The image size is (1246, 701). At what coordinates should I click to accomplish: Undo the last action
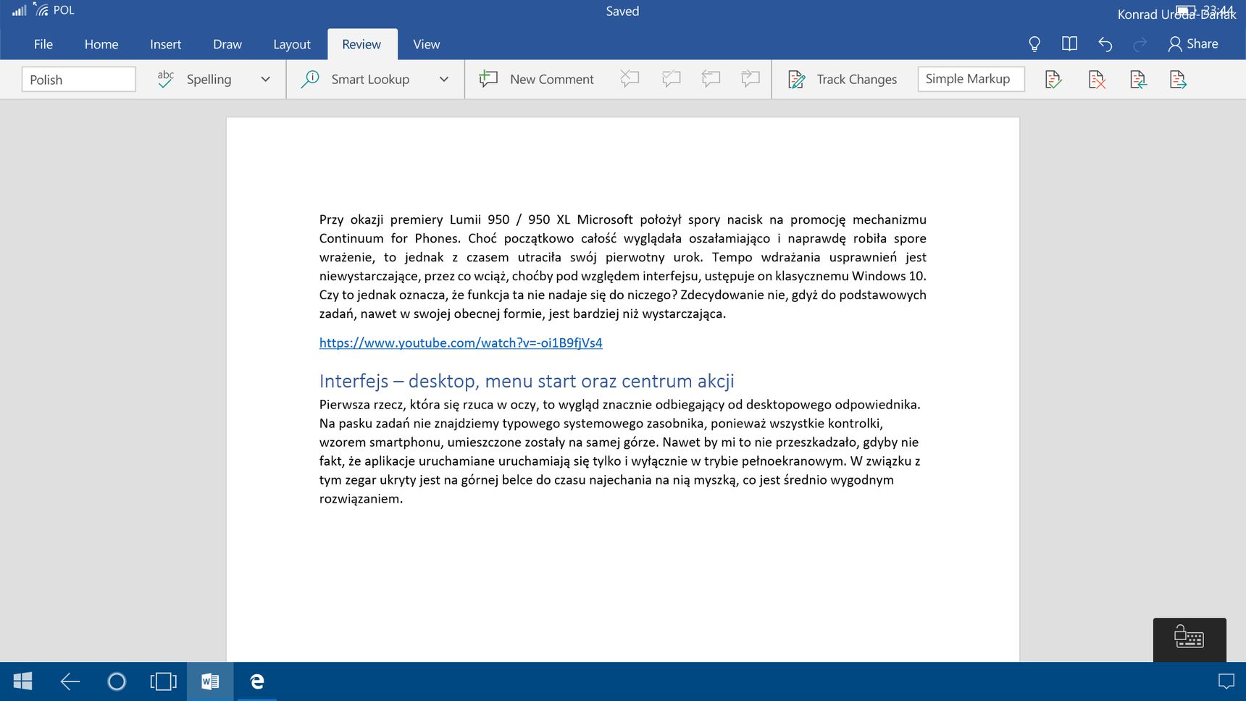[1105, 44]
